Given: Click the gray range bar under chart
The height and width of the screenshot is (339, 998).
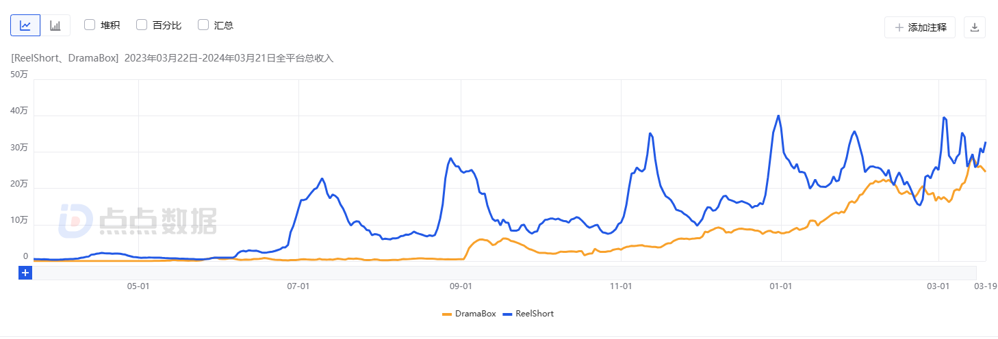Looking at the screenshot, I should click(x=507, y=273).
